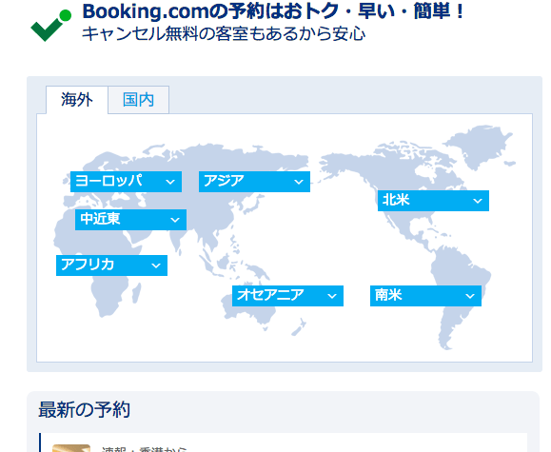Open the 北米 region dropdown
The width and height of the screenshot is (551, 452).
click(x=433, y=201)
